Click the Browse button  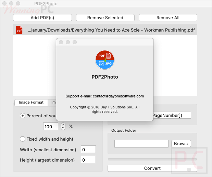(x=181, y=143)
